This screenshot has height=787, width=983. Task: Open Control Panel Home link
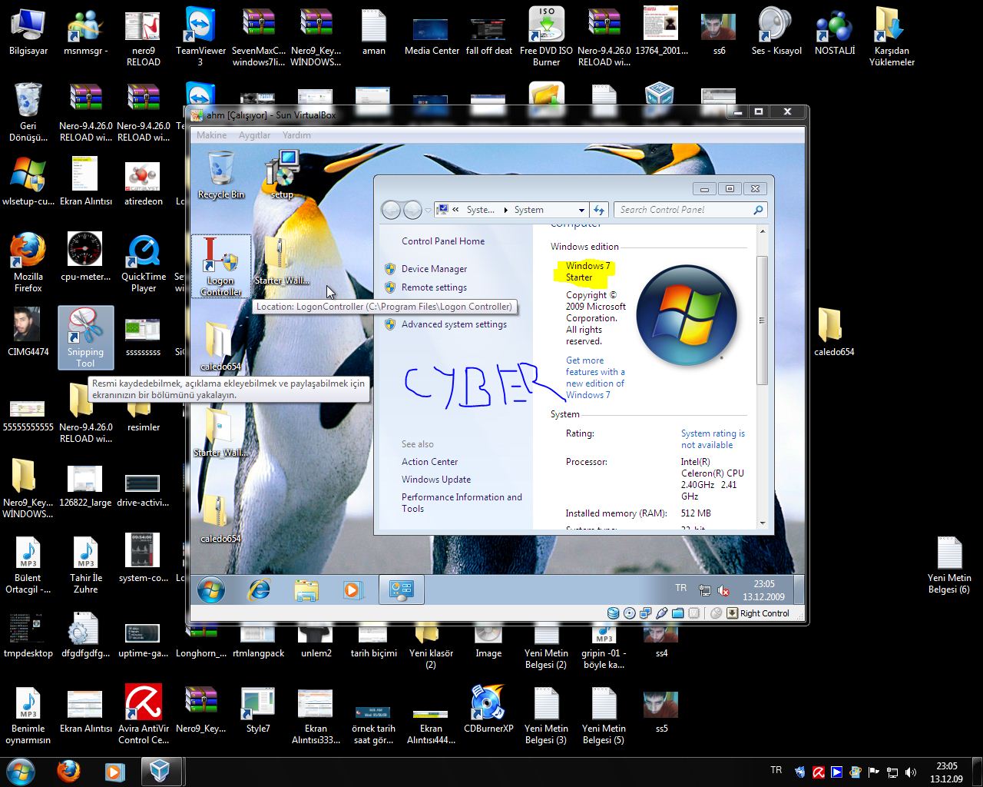click(x=443, y=241)
